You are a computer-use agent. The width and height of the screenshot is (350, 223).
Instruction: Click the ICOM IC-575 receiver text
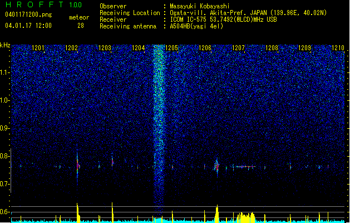(223, 20)
